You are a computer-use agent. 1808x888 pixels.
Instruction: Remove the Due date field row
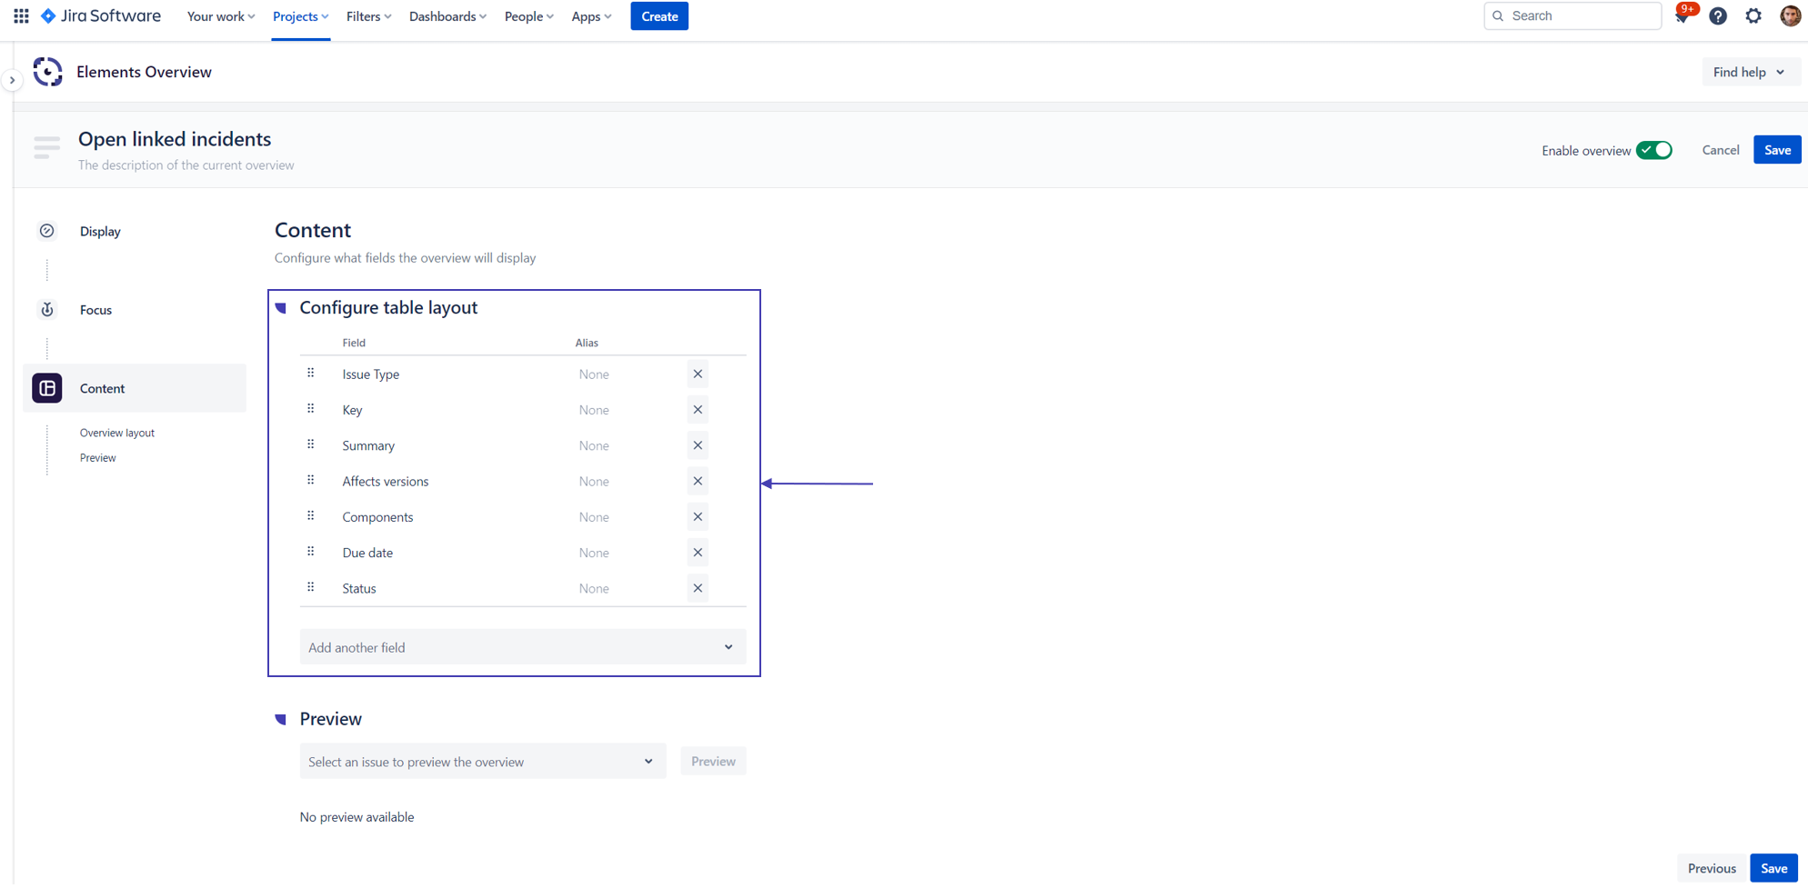pyautogui.click(x=698, y=553)
